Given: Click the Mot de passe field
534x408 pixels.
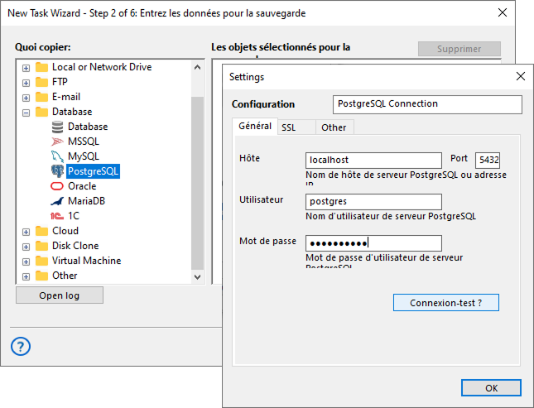Looking at the screenshot, I should click(x=373, y=243).
